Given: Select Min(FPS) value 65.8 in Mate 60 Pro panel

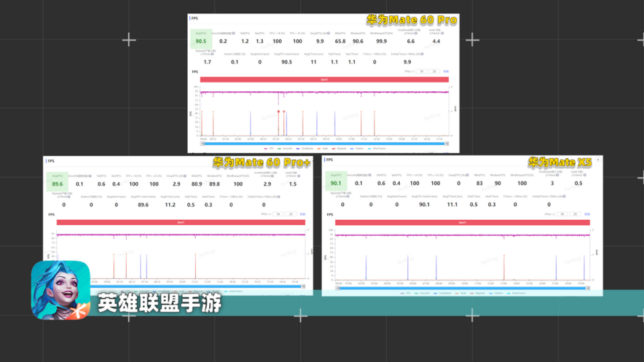Looking at the screenshot, I should click(340, 41).
